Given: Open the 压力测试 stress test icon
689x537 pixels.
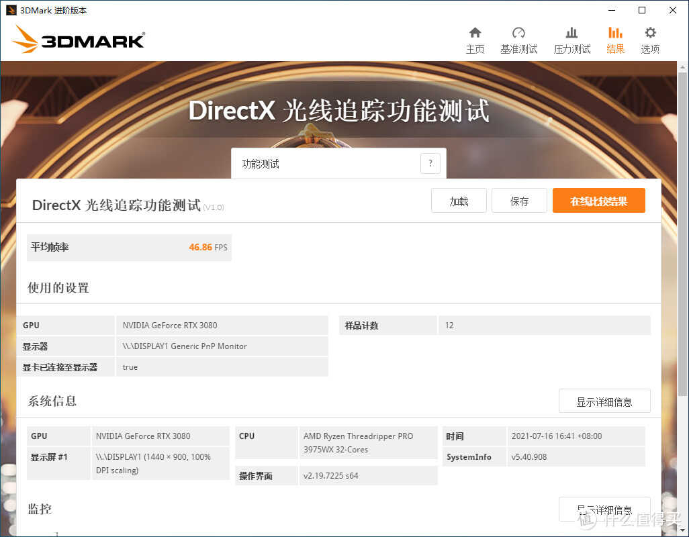Looking at the screenshot, I should (x=571, y=32).
